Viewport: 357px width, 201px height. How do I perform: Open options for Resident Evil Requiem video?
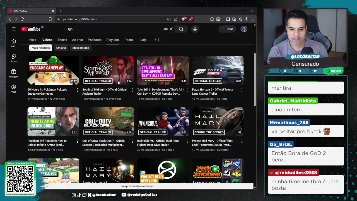point(77,141)
